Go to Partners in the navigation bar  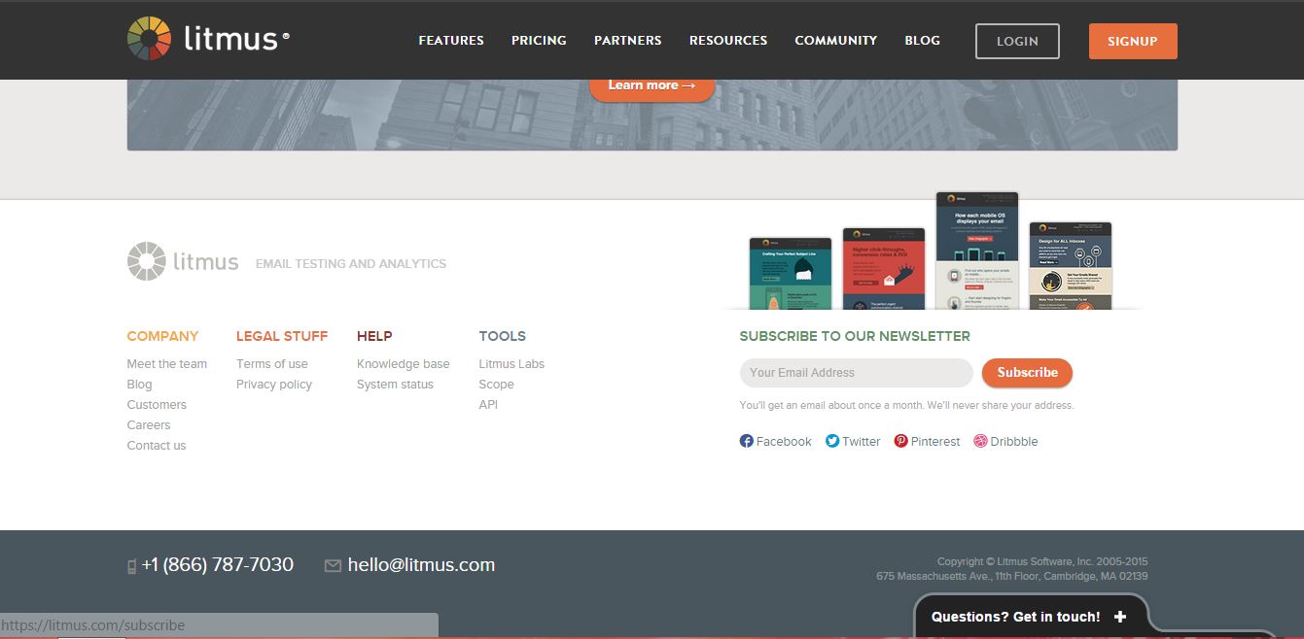point(628,41)
